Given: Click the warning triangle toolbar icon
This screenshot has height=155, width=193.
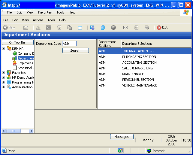Looking at the screenshot, I should tap(38, 27).
